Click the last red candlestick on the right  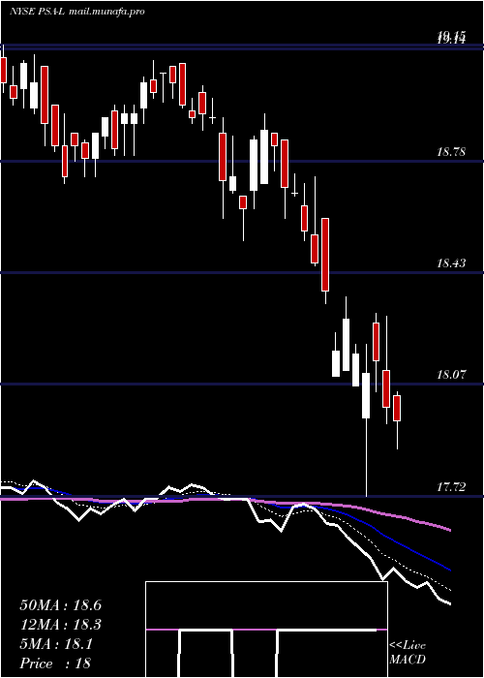pos(397,408)
